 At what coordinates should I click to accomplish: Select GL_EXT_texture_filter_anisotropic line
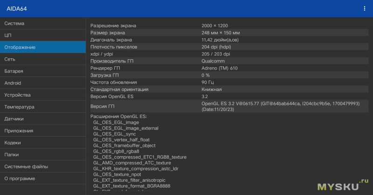click(x=129, y=180)
